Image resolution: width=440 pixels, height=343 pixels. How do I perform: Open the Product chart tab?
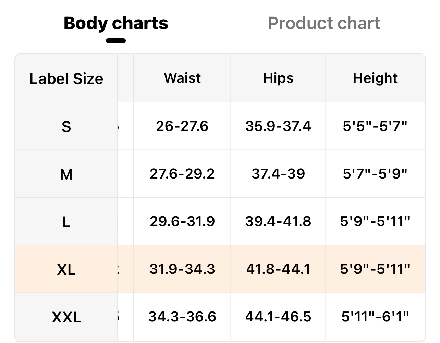tap(323, 23)
